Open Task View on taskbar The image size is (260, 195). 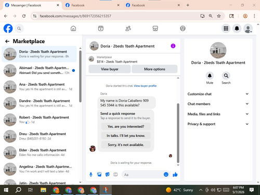(31, 190)
